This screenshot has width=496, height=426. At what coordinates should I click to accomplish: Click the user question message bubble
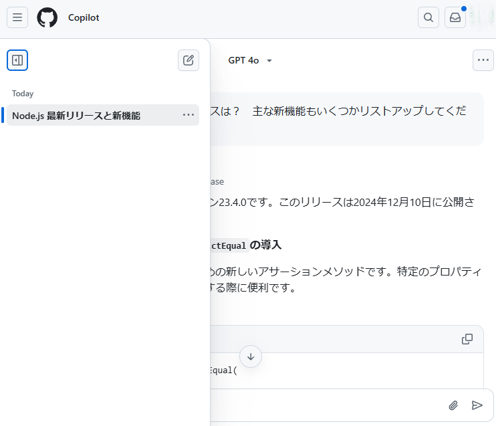pos(347,119)
